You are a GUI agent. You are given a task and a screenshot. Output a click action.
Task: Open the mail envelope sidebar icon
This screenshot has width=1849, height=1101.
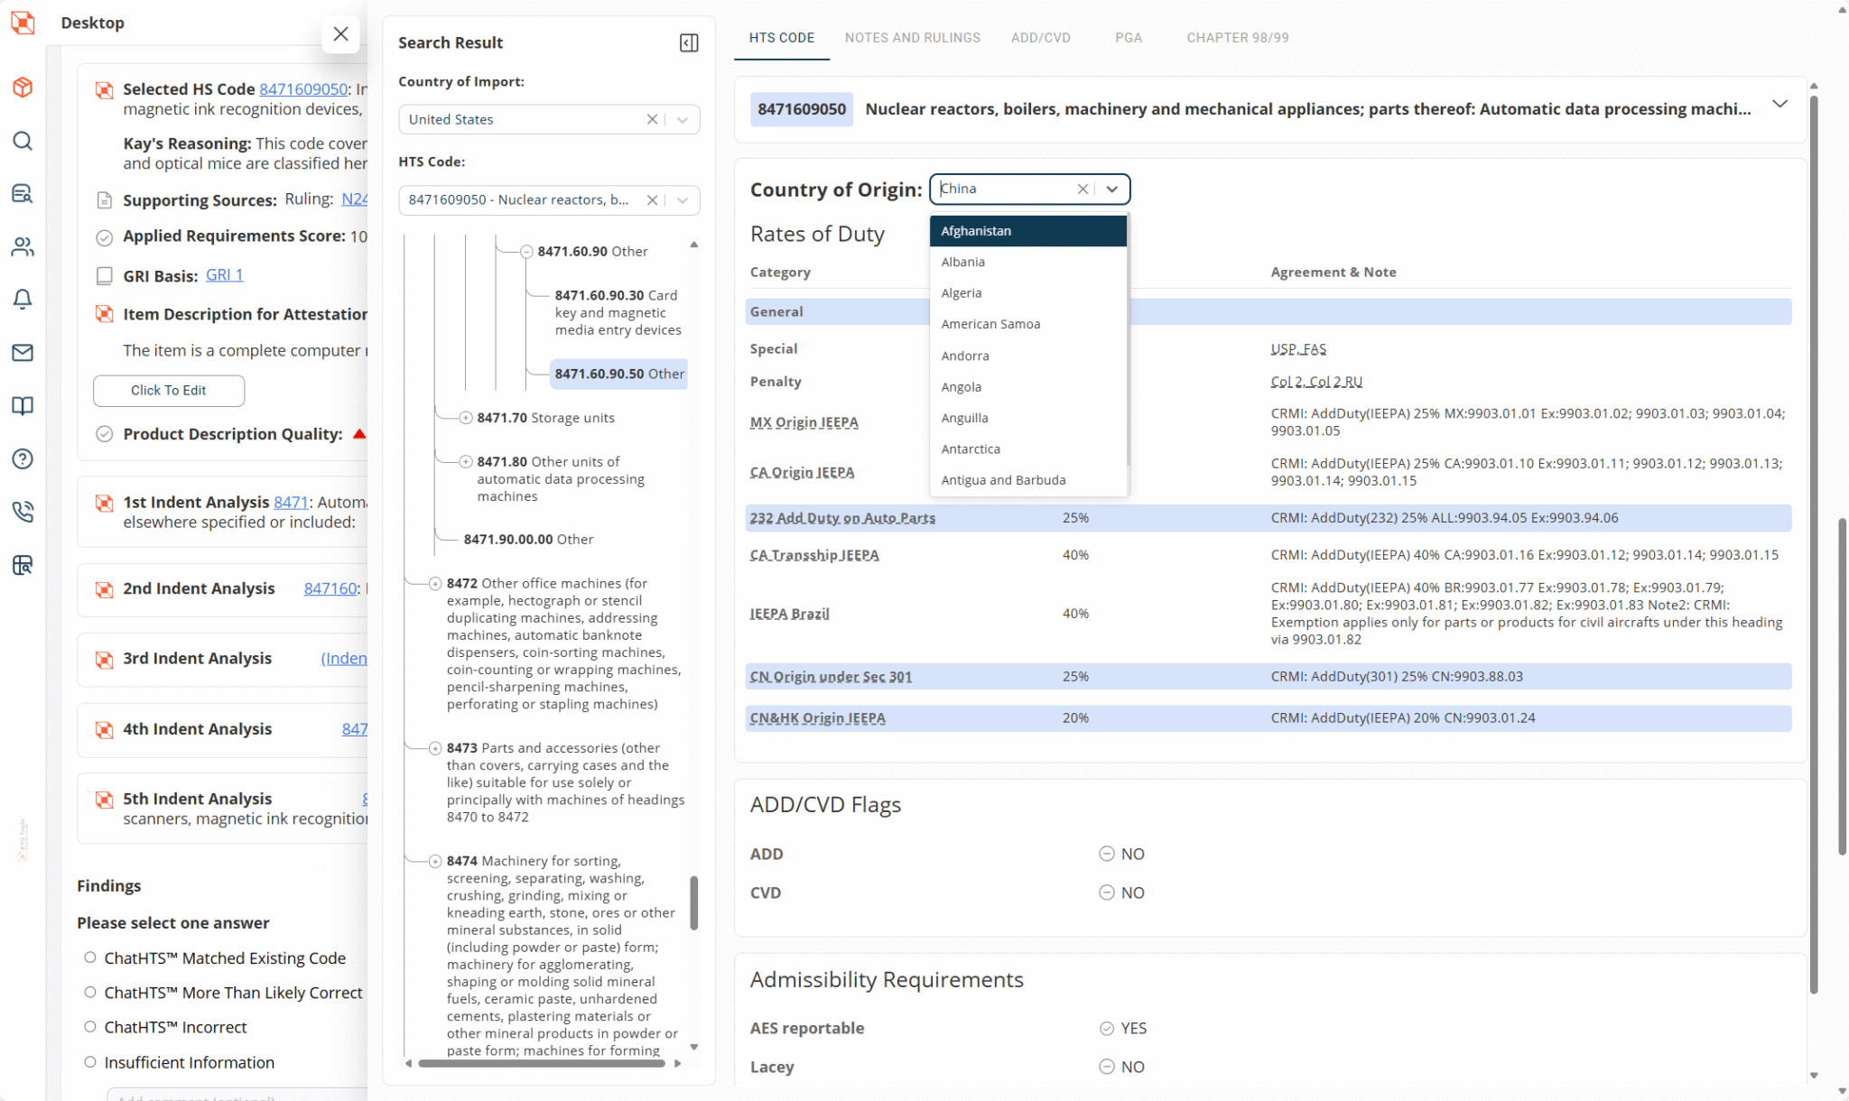tap(23, 353)
